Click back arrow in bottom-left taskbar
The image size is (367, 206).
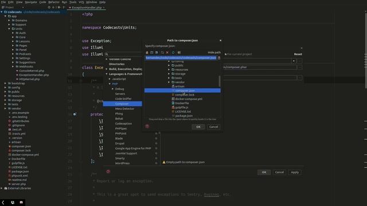tap(3, 203)
